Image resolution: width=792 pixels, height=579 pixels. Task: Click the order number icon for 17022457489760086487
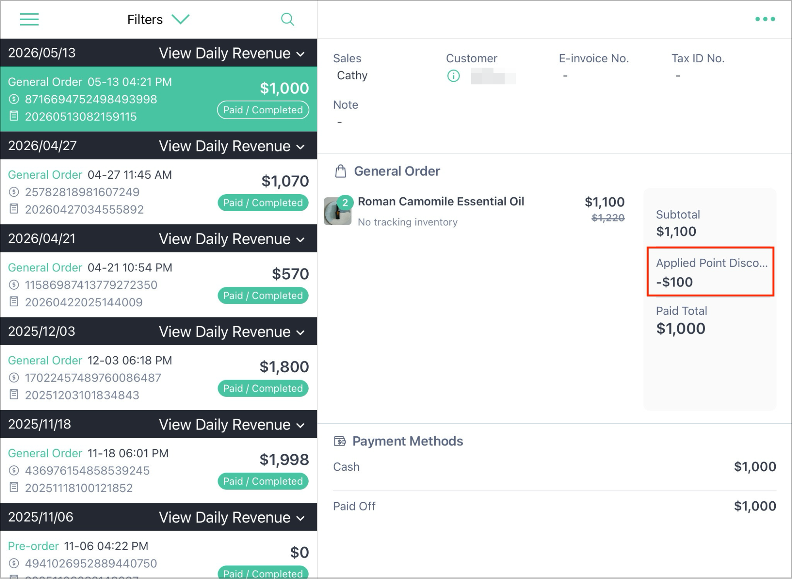pyautogui.click(x=14, y=378)
